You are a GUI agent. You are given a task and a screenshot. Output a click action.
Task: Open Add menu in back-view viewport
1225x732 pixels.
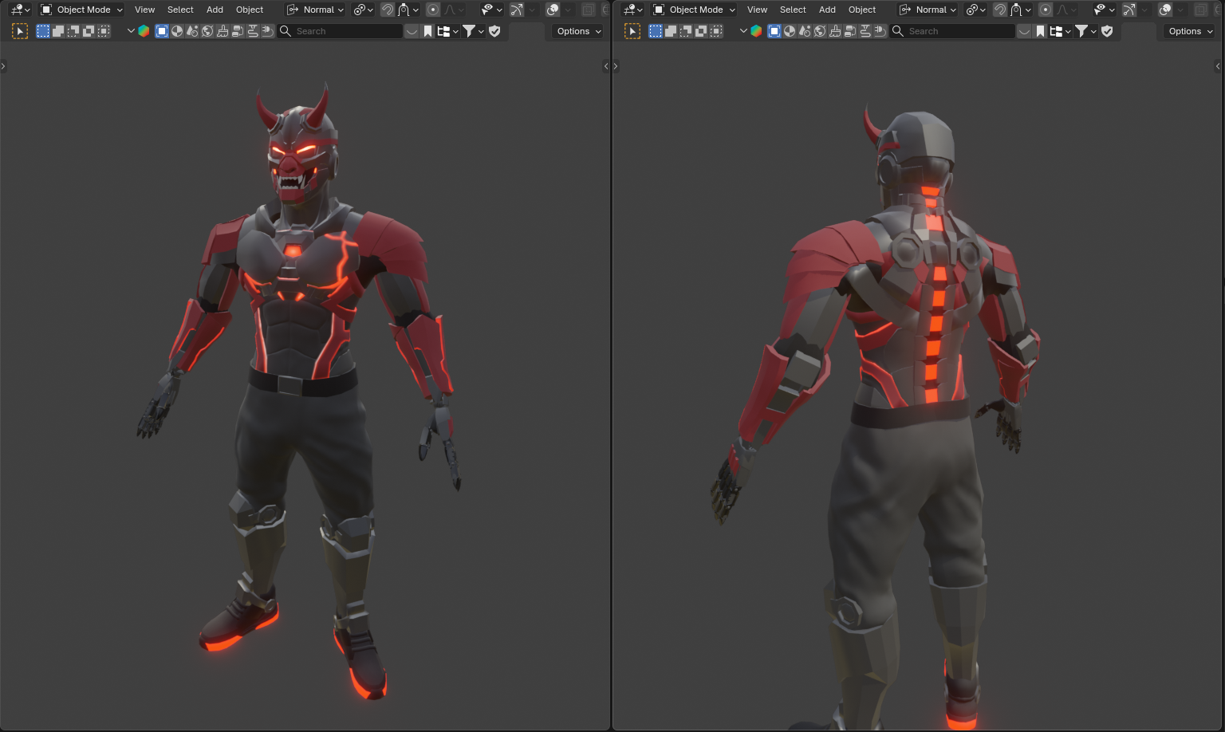click(x=827, y=10)
